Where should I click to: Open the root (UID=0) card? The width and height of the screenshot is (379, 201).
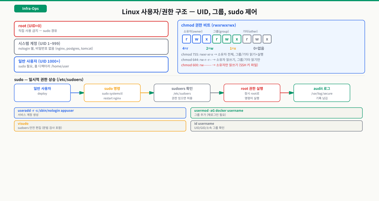point(91,29)
